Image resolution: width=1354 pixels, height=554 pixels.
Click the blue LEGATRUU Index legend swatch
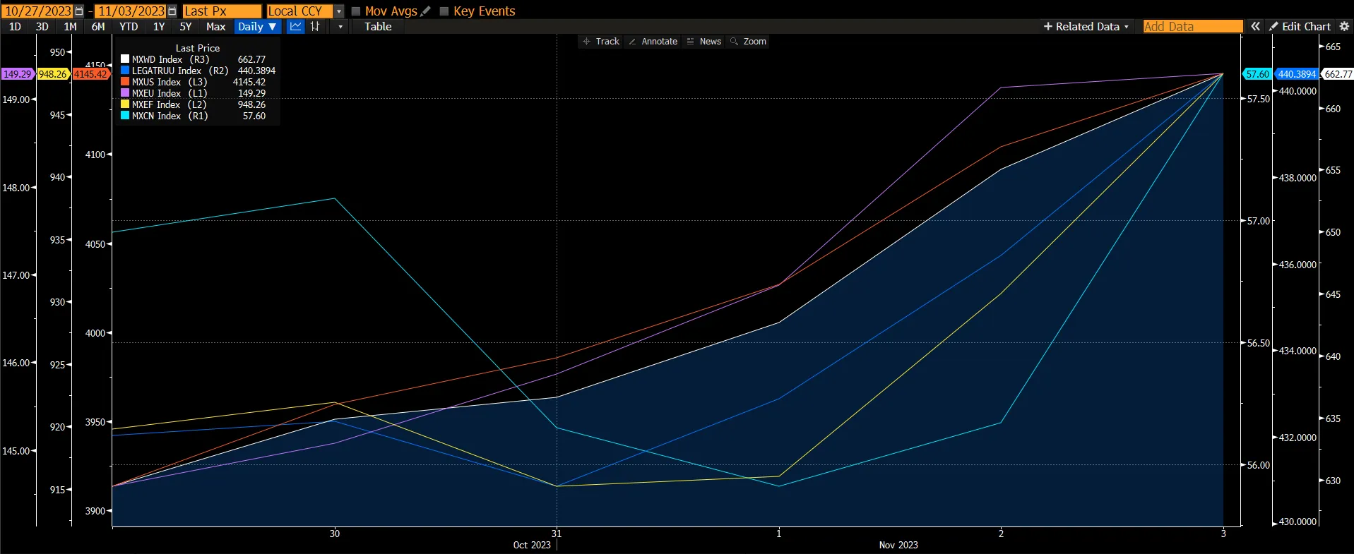[125, 71]
